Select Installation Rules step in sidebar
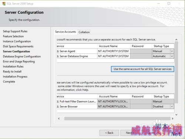185x139 pixels. [13, 67]
